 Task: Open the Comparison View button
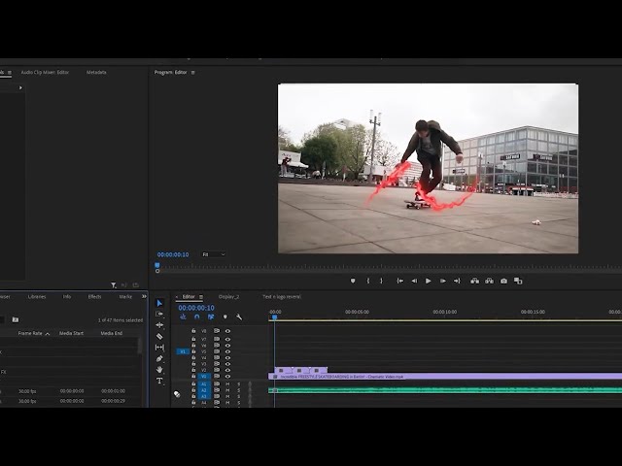[x=518, y=281]
